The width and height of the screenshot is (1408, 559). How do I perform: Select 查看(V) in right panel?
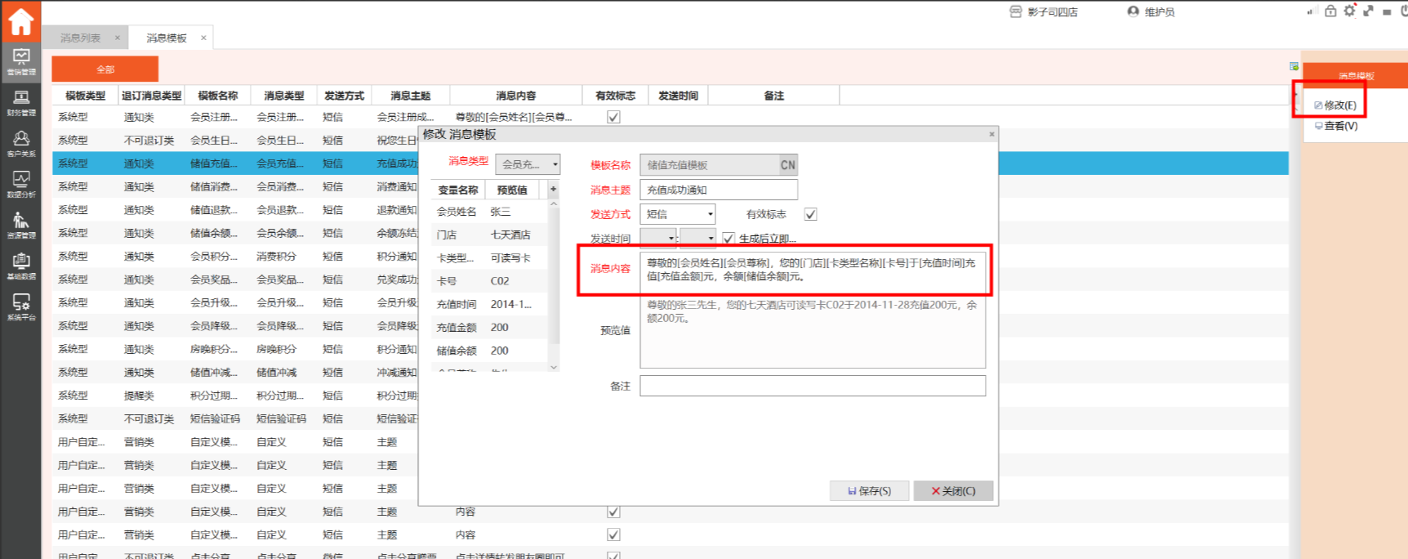[1340, 126]
